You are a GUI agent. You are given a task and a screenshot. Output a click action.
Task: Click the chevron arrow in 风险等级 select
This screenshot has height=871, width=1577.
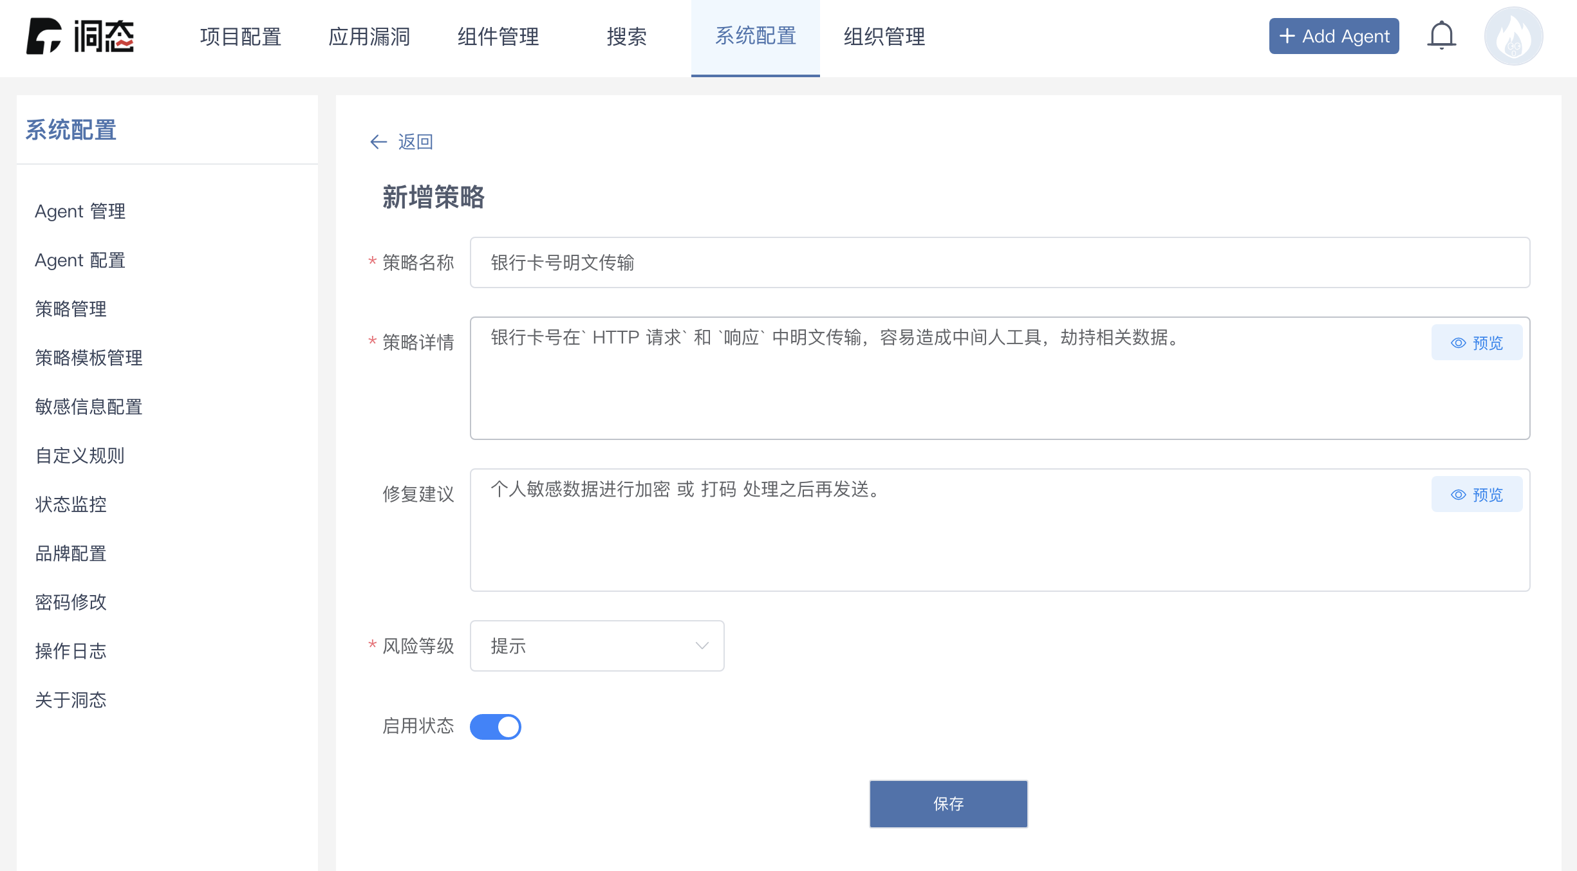(702, 646)
